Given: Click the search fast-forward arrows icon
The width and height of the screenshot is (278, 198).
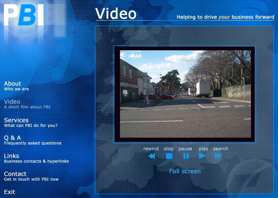Looking at the screenshot, I should [x=218, y=156].
